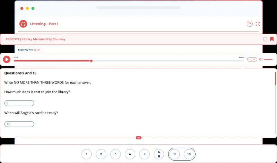The width and height of the screenshot is (277, 163).
Task: Click the audio progress bar handle
Action: tap(91, 61)
